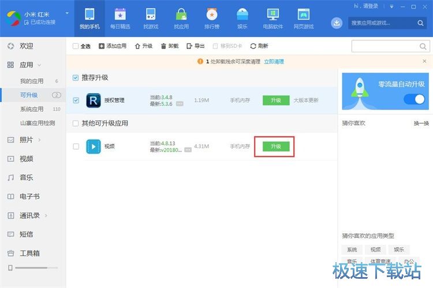The width and height of the screenshot is (433, 288).
Task: Click the orange warning icon in notice
Action: click(x=200, y=62)
